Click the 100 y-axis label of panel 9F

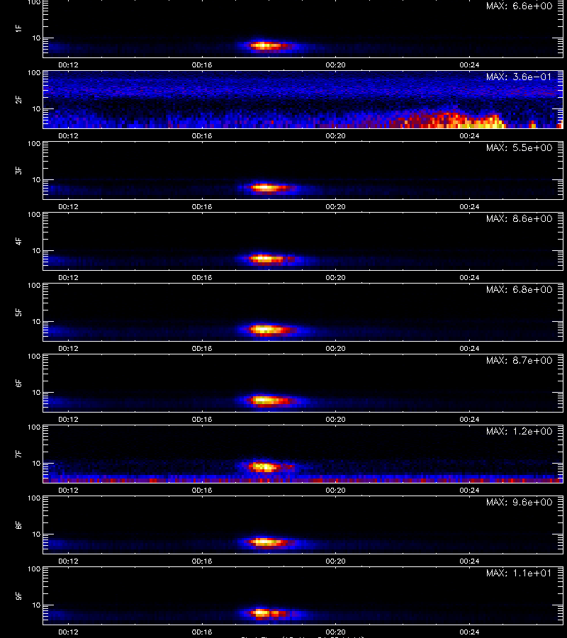coord(34,569)
